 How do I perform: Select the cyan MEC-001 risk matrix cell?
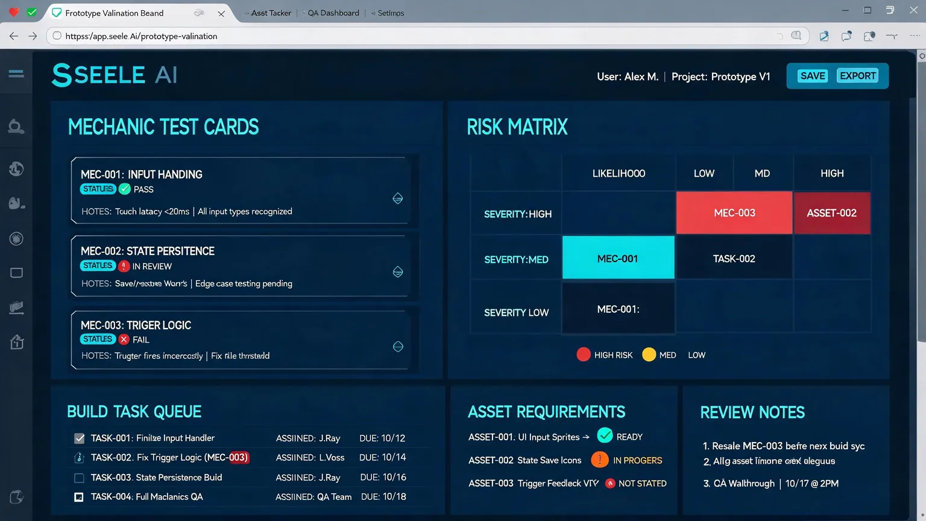(618, 258)
